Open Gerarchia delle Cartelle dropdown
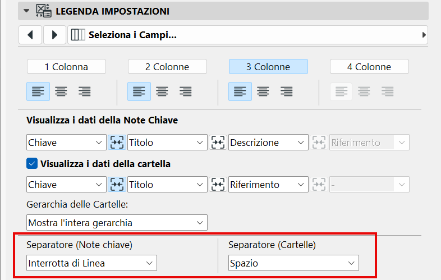This screenshot has height=280, width=441. pyautogui.click(x=117, y=223)
